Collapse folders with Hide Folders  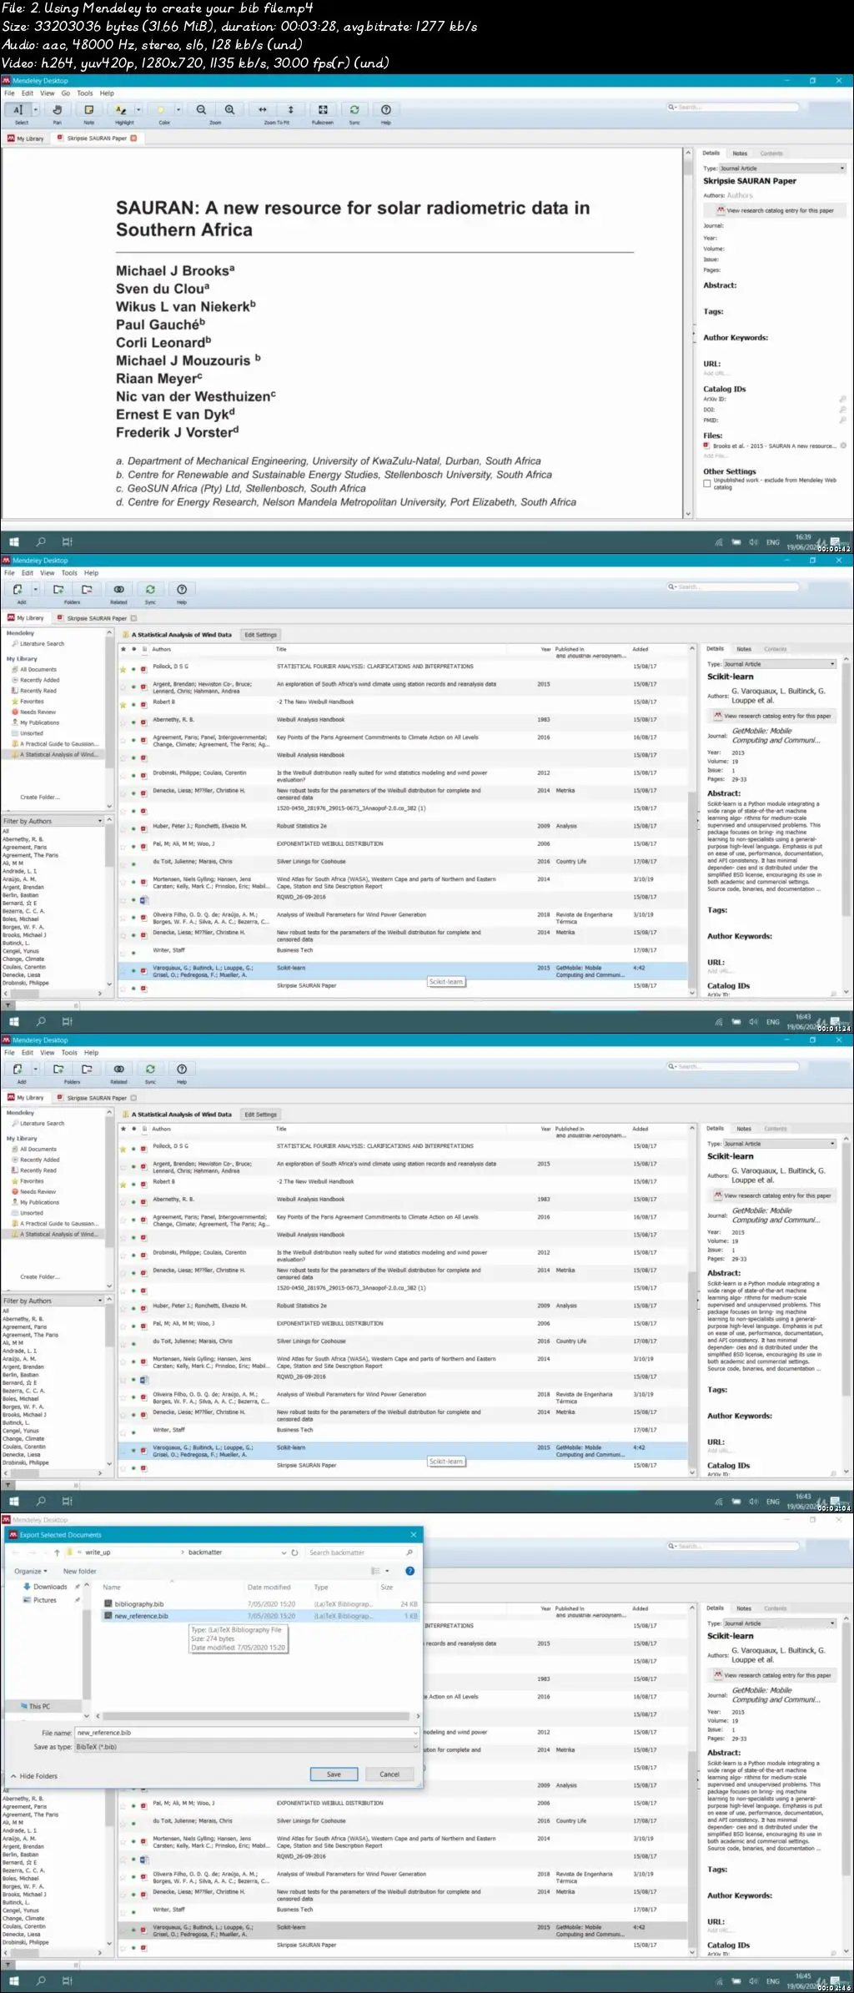[x=34, y=1776]
